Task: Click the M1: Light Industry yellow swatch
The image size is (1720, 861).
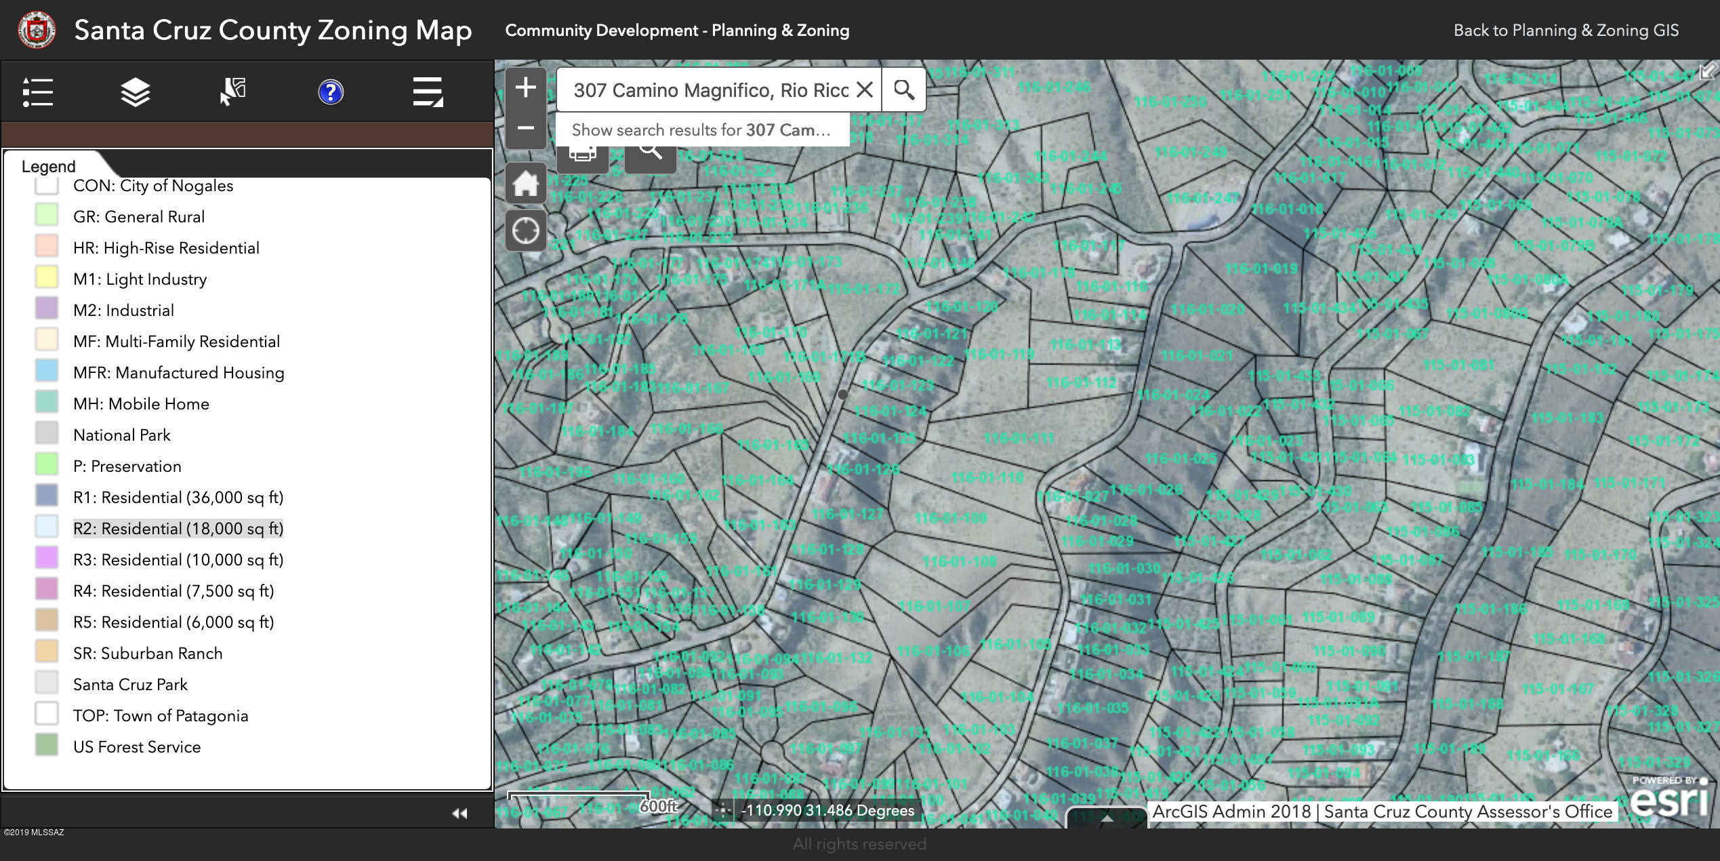Action: click(x=47, y=277)
